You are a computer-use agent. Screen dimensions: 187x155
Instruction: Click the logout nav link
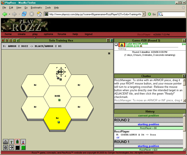click(x=89, y=34)
